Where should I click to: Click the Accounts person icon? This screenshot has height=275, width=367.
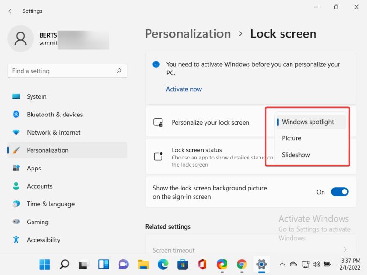click(x=16, y=186)
